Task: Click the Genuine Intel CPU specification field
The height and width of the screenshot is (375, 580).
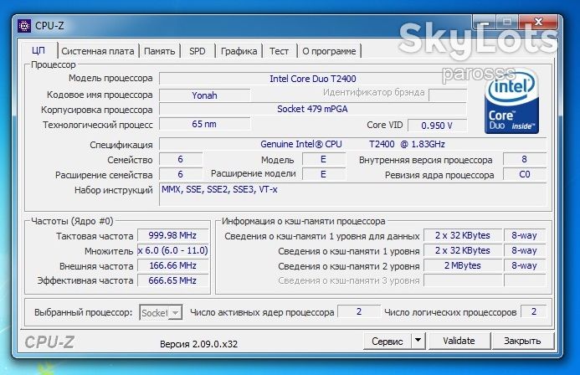Action: [x=352, y=144]
